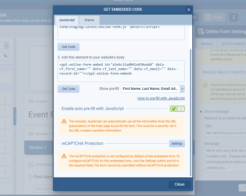246x196 pixels.
Task: Click Get Code next to Show pre-fill
Action: 68,89
